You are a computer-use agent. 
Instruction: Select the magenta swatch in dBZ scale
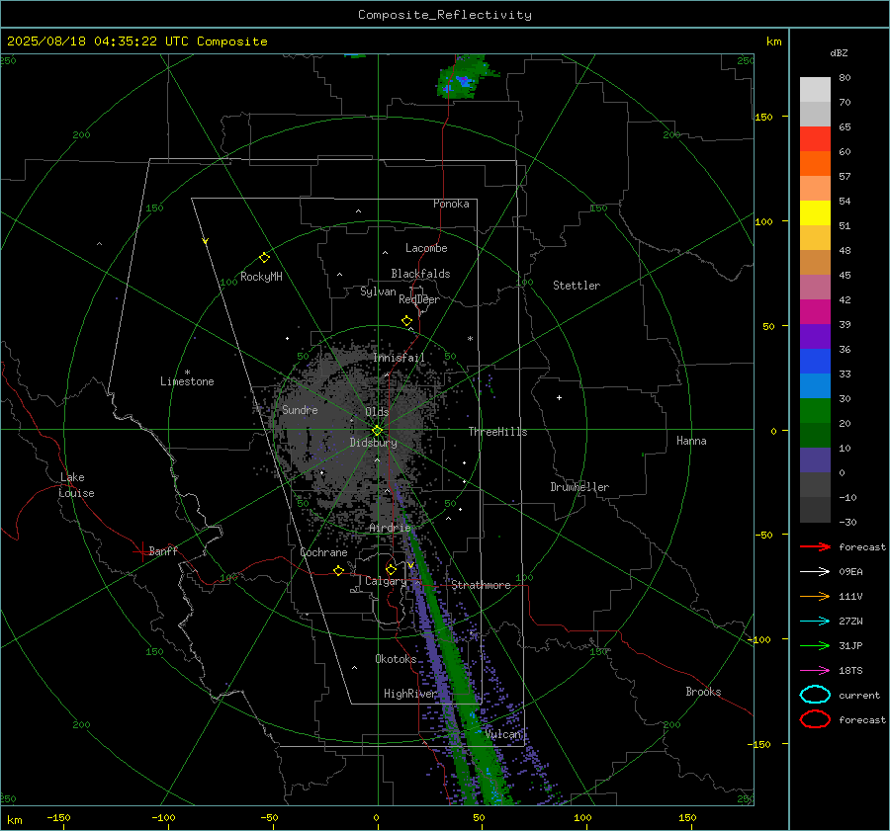[815, 311]
